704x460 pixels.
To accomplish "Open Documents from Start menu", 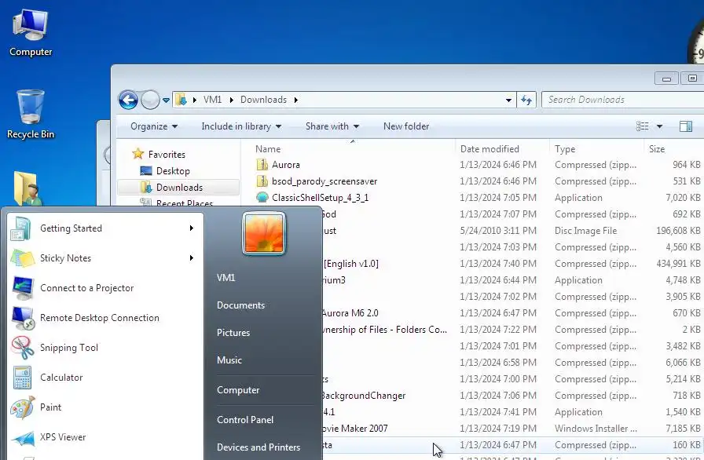I will [x=240, y=305].
